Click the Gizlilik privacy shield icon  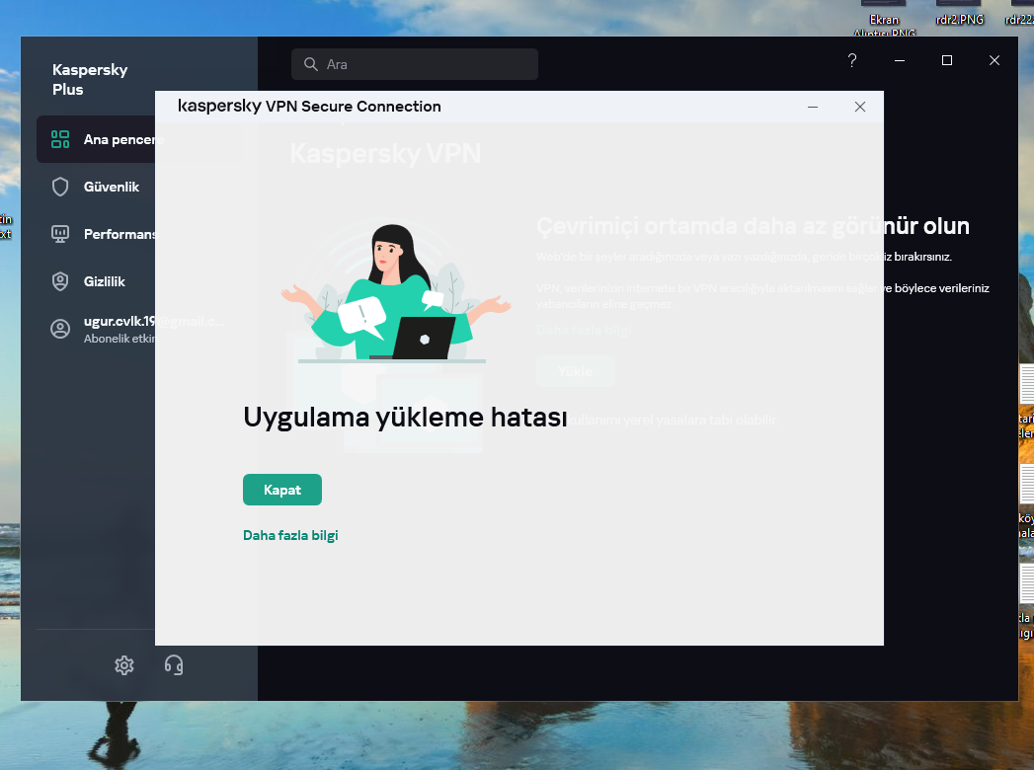pyautogui.click(x=60, y=281)
